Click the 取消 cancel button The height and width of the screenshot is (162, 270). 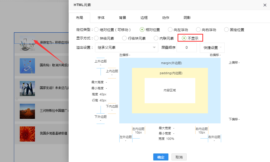coord(179,157)
